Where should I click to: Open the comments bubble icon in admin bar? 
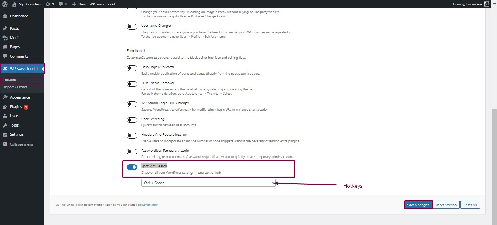point(60,4)
